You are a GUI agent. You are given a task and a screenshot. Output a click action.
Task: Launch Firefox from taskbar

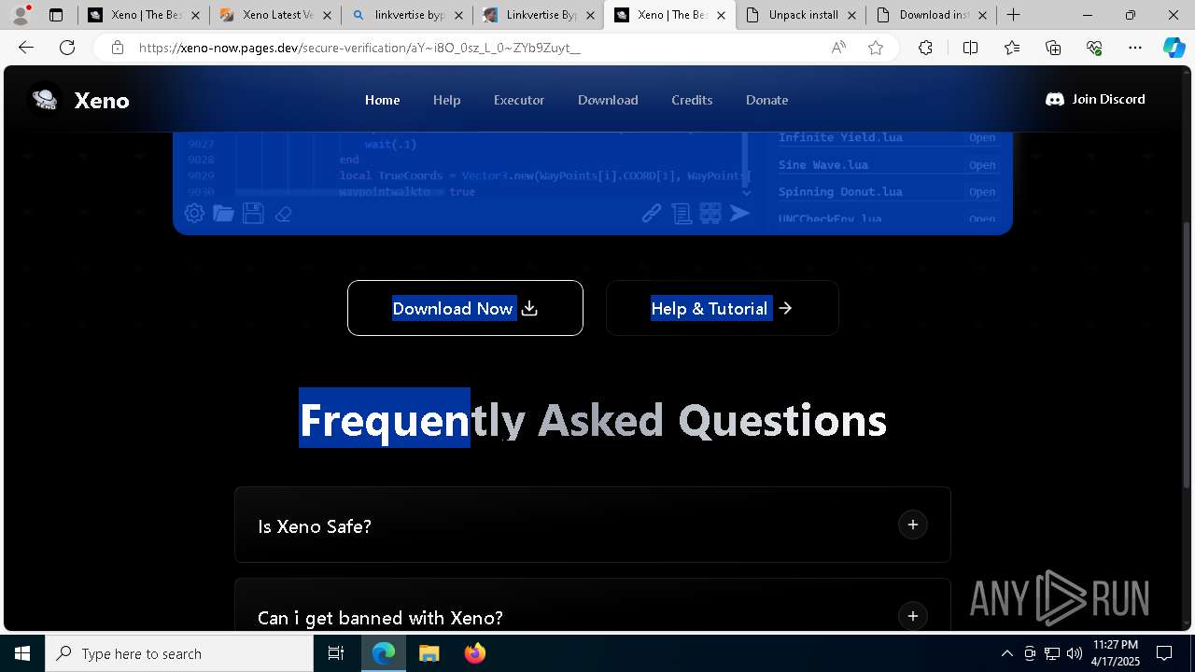[474, 653]
